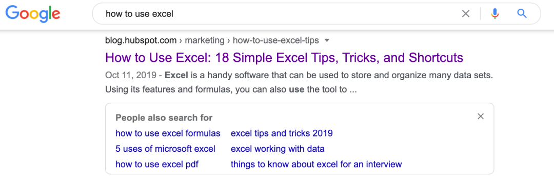The height and width of the screenshot is (186, 554).
Task: Start voice search with the microphone icon
Action: pos(494,14)
